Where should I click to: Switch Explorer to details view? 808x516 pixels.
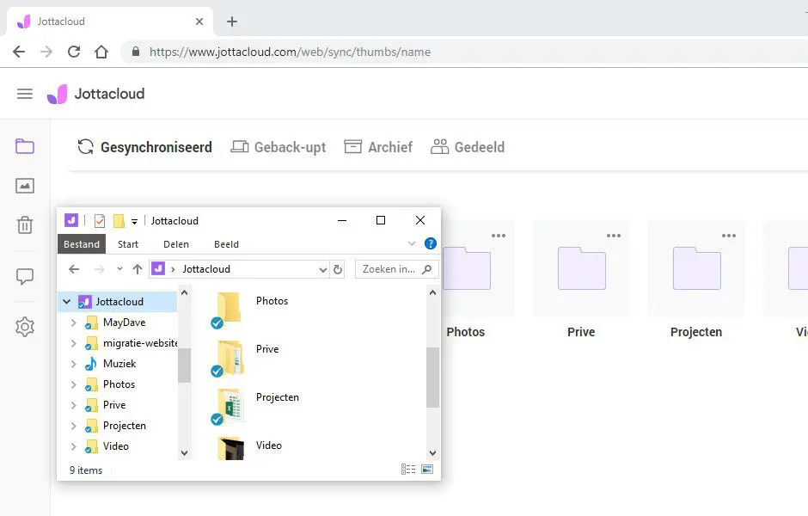pos(408,469)
